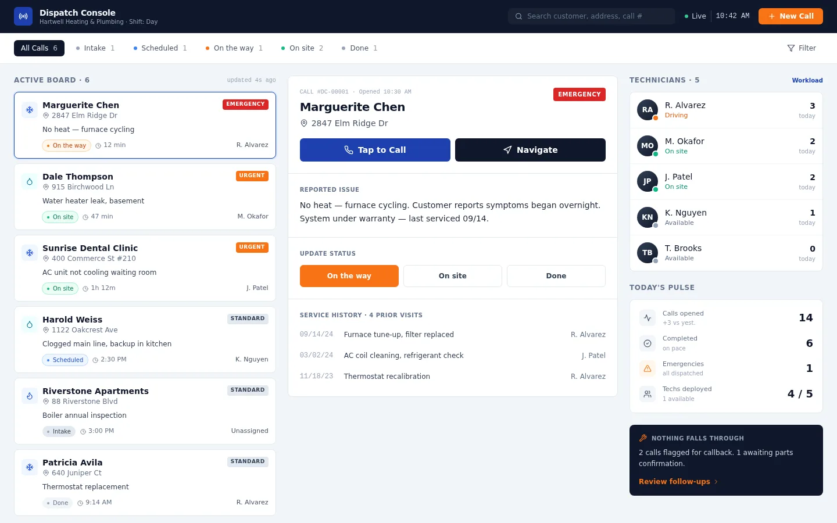Click the search customer, address field
The width and height of the screenshot is (837, 523).
click(x=592, y=16)
